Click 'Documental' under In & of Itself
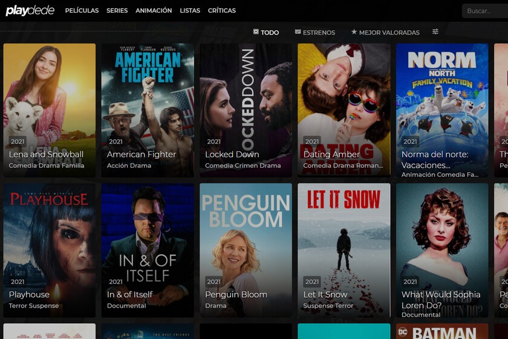Screen dimensions: 508x339 tap(126, 306)
